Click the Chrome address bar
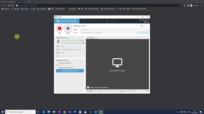 98,5
